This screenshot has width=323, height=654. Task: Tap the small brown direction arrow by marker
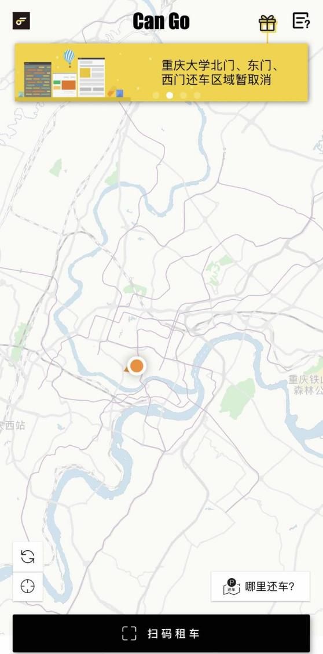tap(126, 369)
